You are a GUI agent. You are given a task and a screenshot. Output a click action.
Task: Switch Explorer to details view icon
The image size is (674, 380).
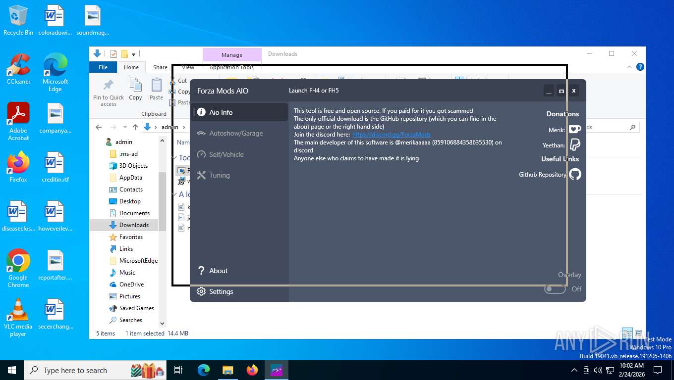point(627,333)
